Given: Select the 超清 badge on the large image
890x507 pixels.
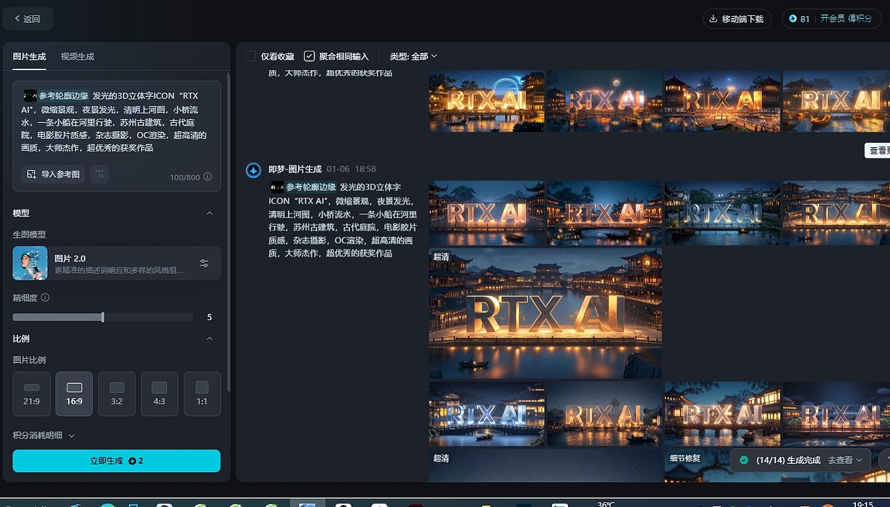Looking at the screenshot, I should coord(442,256).
